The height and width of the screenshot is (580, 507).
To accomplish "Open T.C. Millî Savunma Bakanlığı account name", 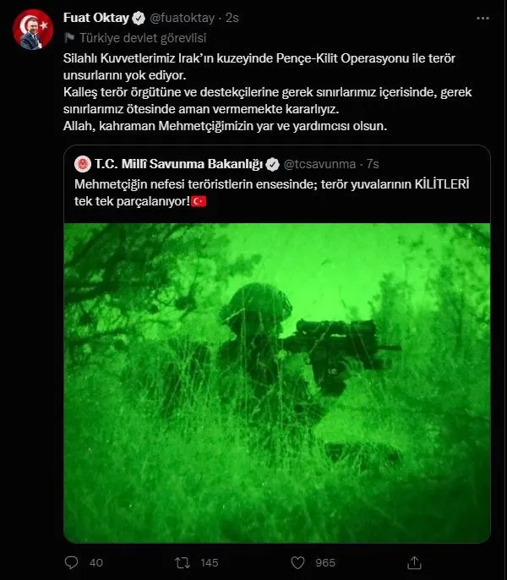I will coord(178,164).
